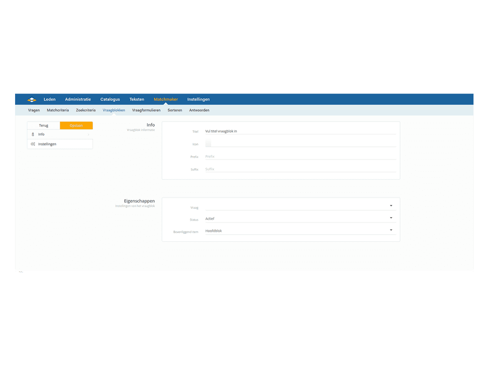489x366 pixels.
Task: Click the Terug button
Action: click(x=44, y=126)
